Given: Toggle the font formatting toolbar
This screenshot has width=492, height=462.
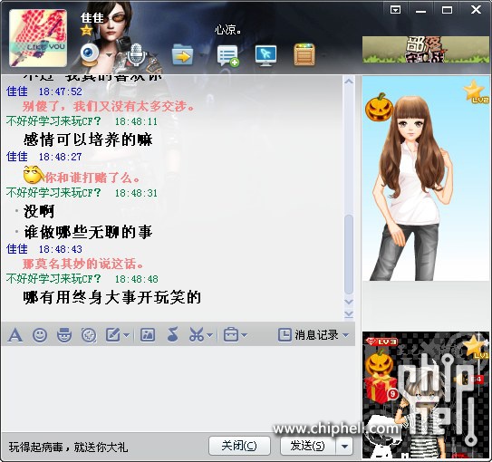Looking at the screenshot, I should (15, 335).
